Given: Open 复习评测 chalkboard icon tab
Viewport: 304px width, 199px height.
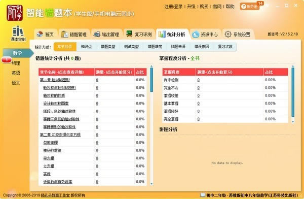Looking at the screenshot, I should [x=139, y=35].
